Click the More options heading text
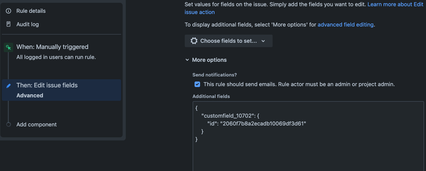The width and height of the screenshot is (426, 171). click(209, 60)
